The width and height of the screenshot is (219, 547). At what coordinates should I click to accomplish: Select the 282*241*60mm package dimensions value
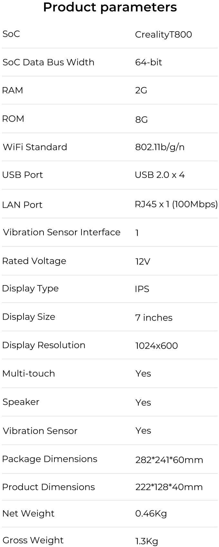click(169, 460)
